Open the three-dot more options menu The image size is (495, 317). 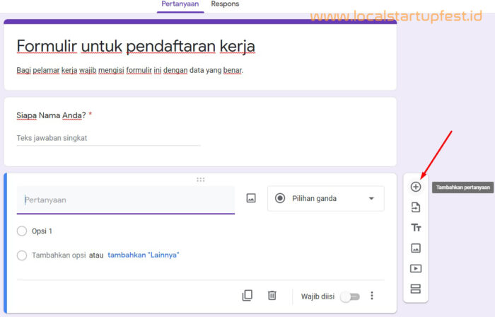click(372, 296)
